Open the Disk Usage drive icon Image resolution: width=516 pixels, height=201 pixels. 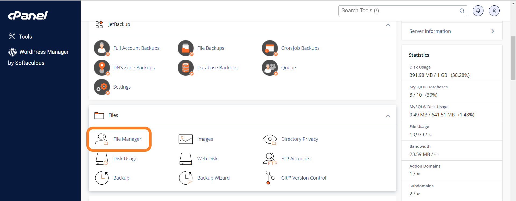coord(102,159)
